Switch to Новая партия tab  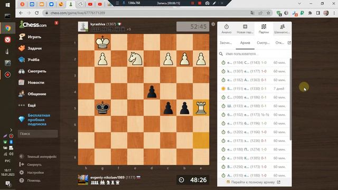[x=245, y=29]
